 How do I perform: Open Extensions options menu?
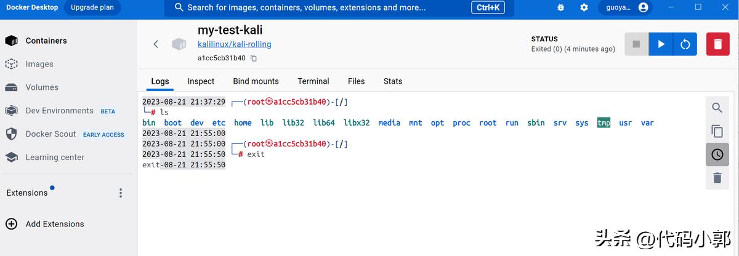point(121,193)
